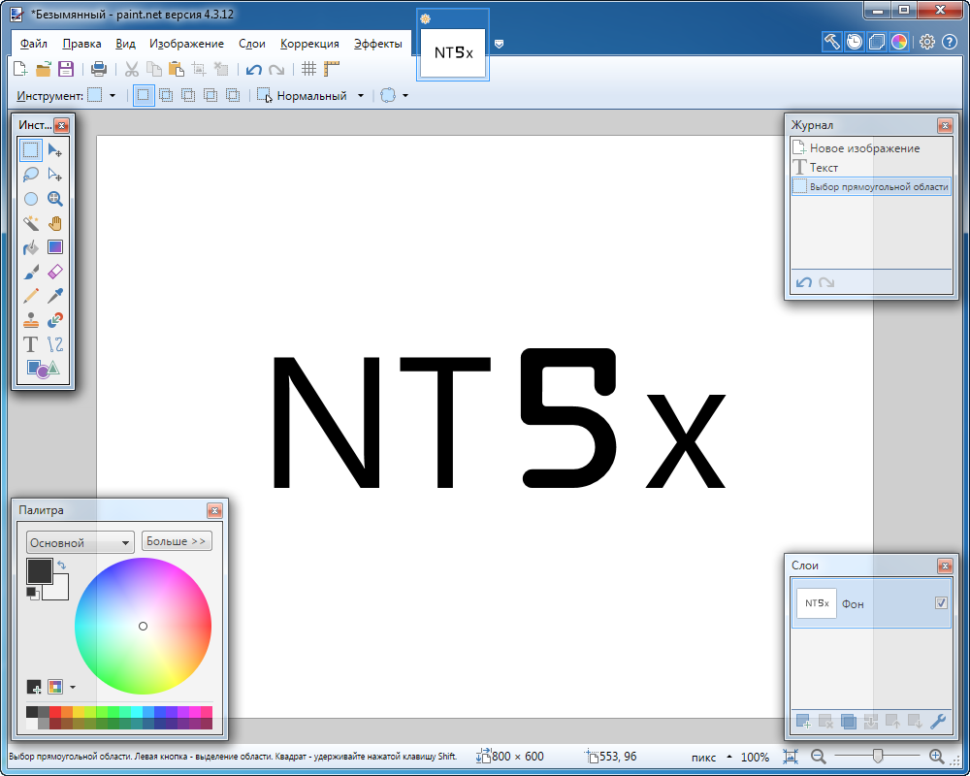Pick the Eraser tool
This screenshot has height=776, width=970.
coord(55,272)
